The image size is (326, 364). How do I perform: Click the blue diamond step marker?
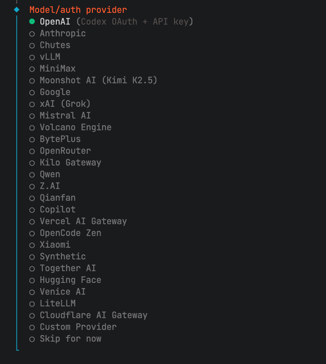tap(17, 10)
